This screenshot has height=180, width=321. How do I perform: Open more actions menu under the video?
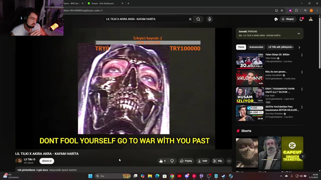coord(229,161)
